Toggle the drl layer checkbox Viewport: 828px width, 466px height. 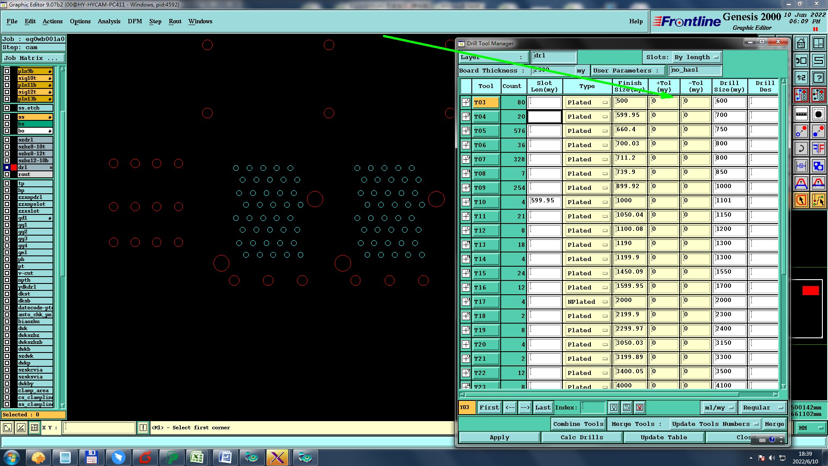(7, 167)
